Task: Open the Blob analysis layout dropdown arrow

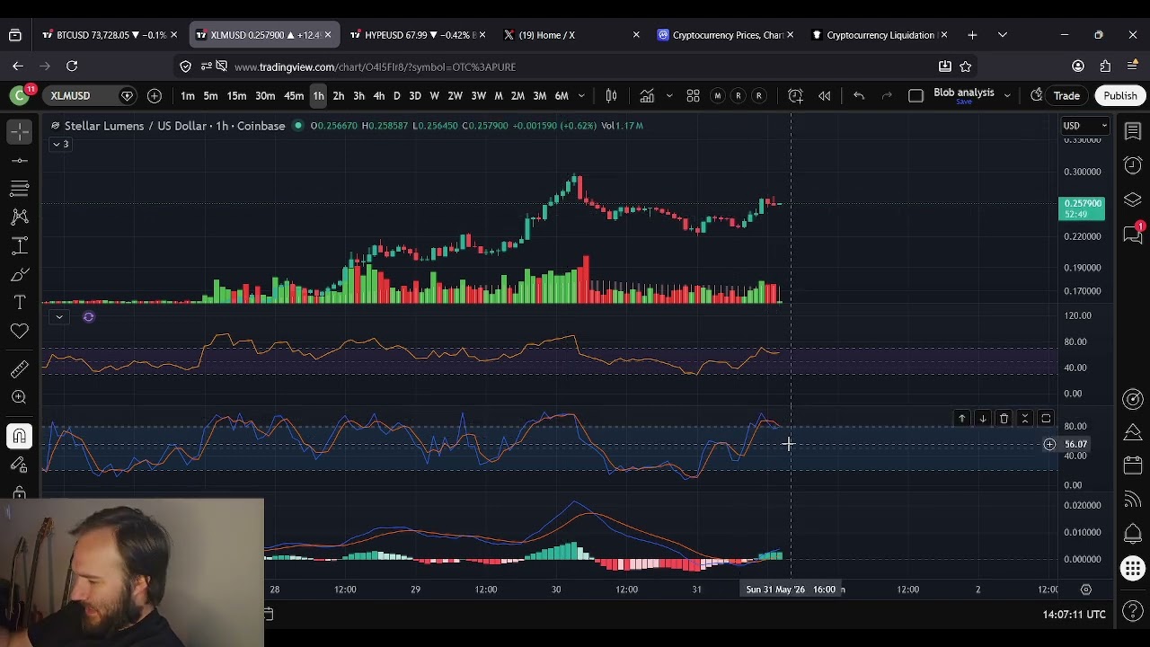Action: pyautogui.click(x=1007, y=95)
